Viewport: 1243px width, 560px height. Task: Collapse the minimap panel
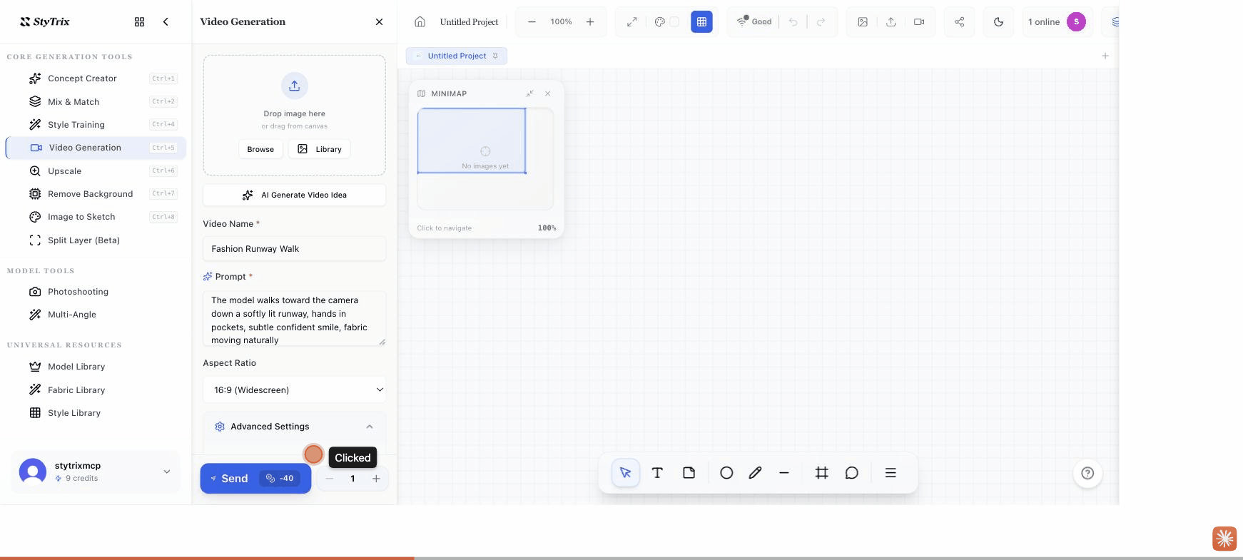(x=530, y=93)
